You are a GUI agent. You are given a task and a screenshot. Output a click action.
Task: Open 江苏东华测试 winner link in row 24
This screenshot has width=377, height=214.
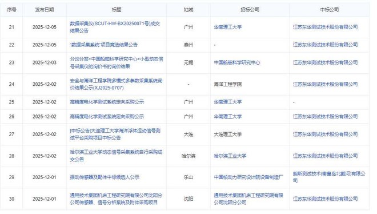click(x=326, y=84)
